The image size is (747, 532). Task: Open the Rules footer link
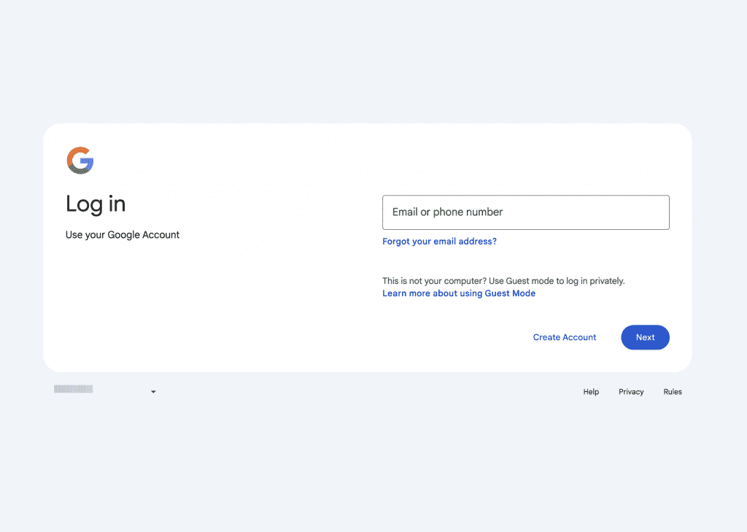pos(673,392)
